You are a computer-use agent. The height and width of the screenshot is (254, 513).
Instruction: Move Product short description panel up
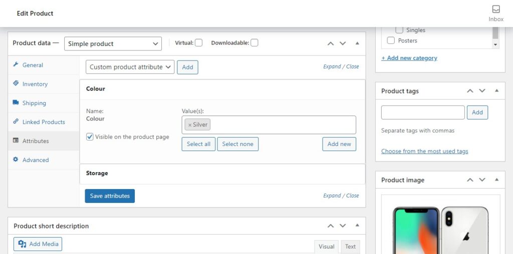331,225
